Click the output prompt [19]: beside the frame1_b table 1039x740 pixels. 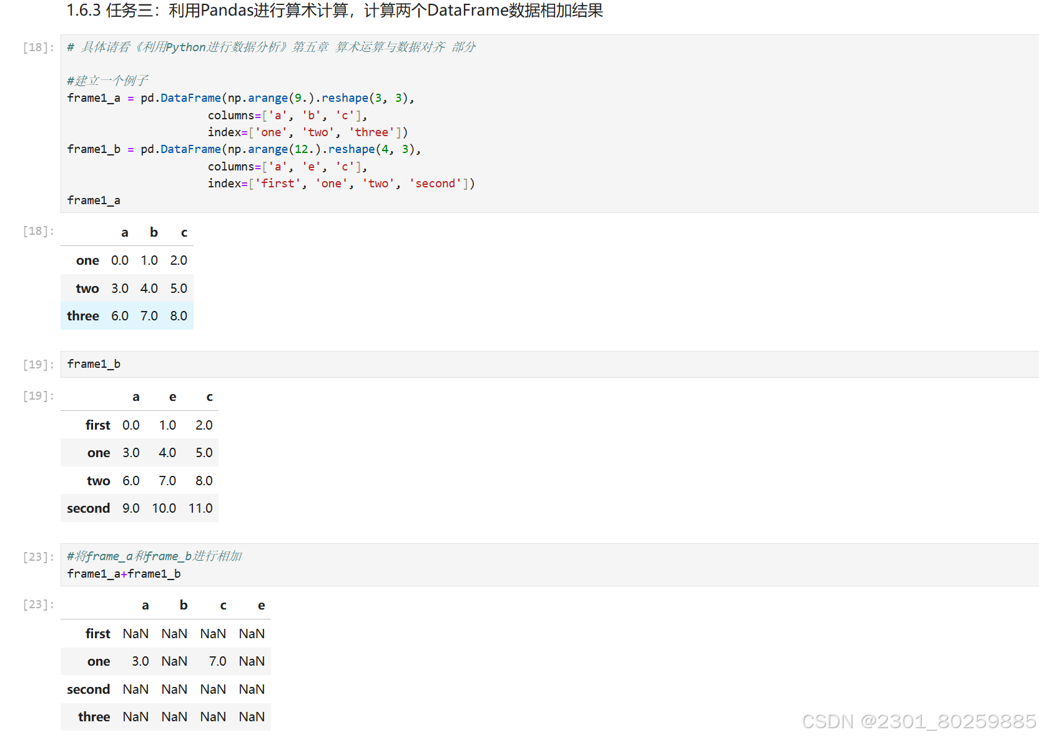[38, 396]
